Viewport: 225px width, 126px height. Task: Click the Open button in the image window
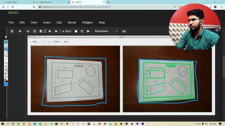[35, 42]
